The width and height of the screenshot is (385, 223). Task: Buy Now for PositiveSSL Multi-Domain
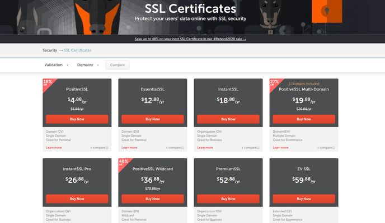click(304, 119)
